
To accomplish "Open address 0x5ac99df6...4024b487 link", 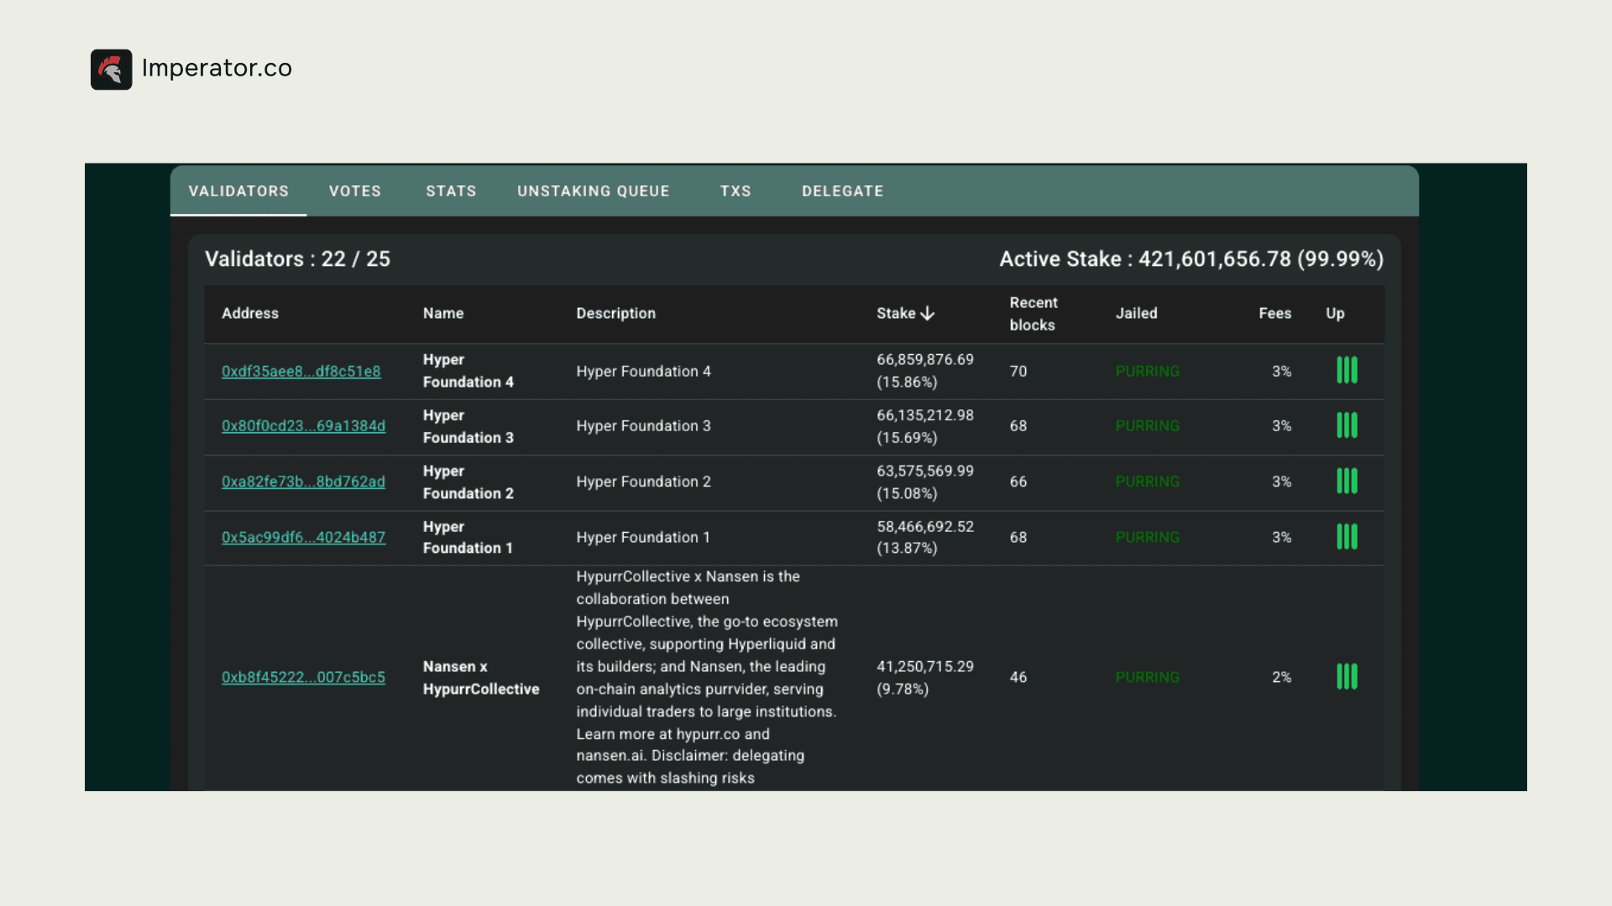I will click(x=304, y=537).
